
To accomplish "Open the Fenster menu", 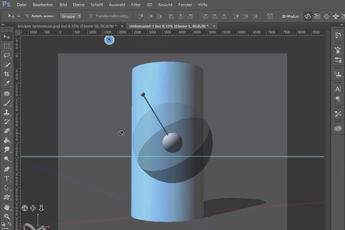I will point(185,5).
